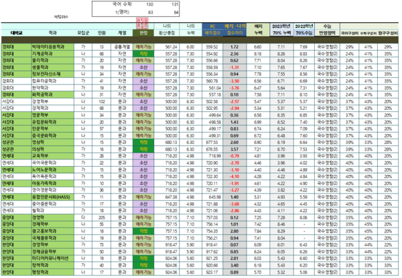Image resolution: width=402 pixels, height=278 pixels.
Task: Select the 아동가족학과 cell
Action: pyautogui.click(x=52, y=183)
